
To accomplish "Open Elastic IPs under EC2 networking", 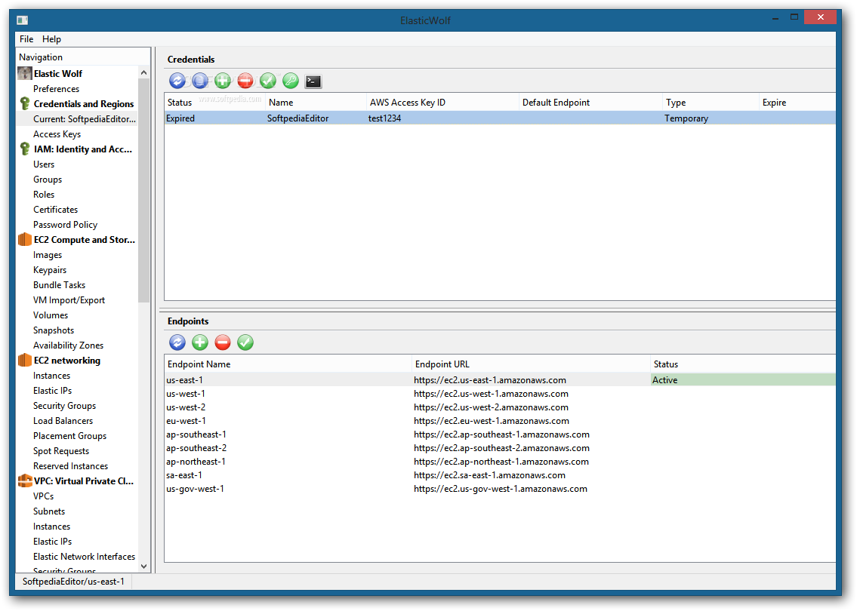I will tap(52, 391).
